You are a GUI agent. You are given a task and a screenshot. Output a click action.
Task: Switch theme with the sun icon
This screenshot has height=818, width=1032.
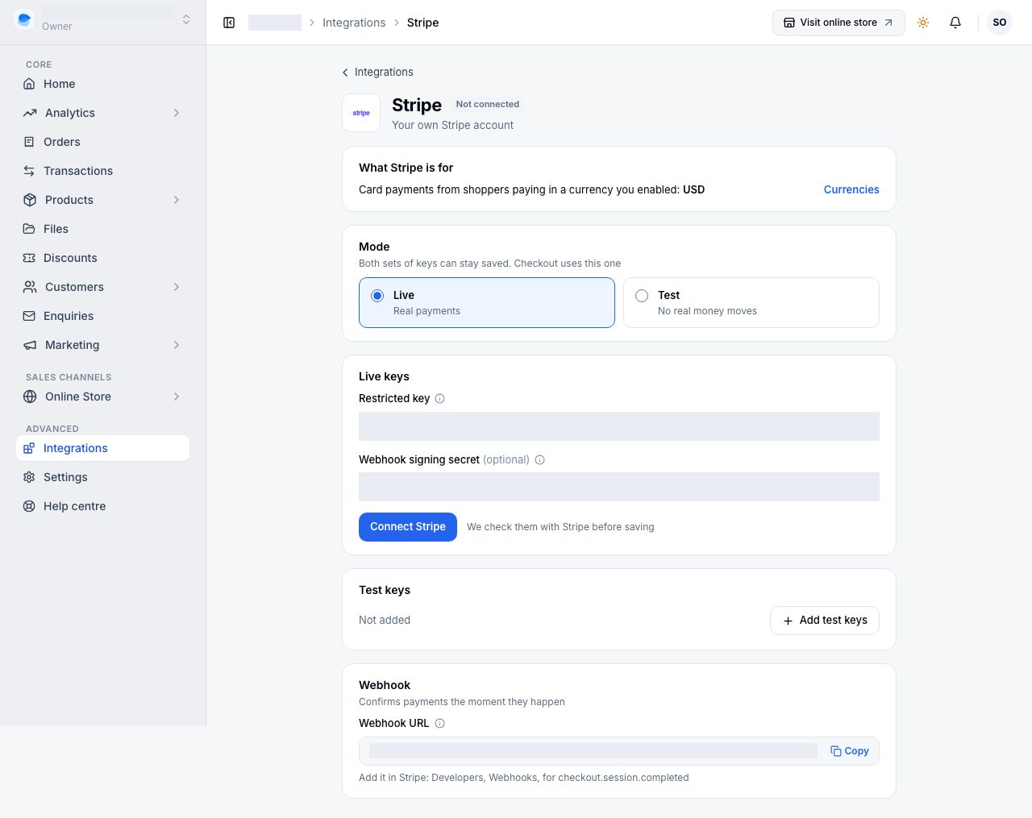pyautogui.click(x=923, y=23)
